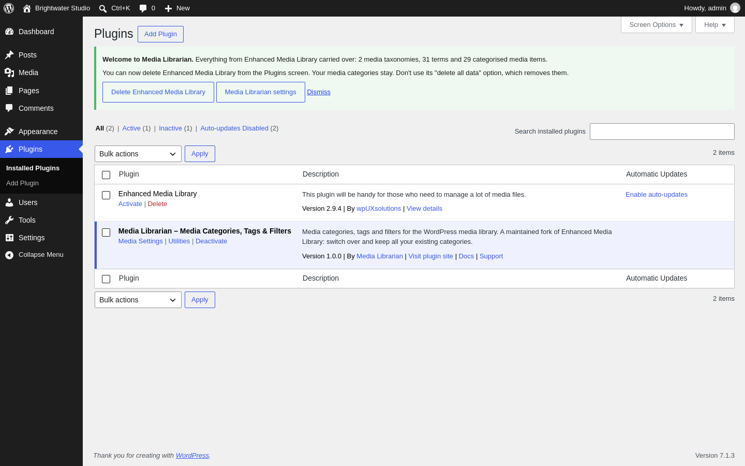Click the Collapse Menu arrow icon
This screenshot has width=745, height=466.
(9, 255)
